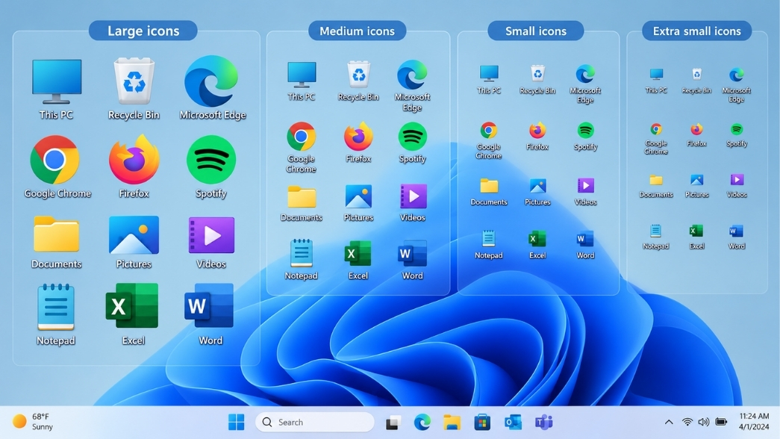Open the Wi-Fi network status icon
The height and width of the screenshot is (439, 780).
click(687, 422)
